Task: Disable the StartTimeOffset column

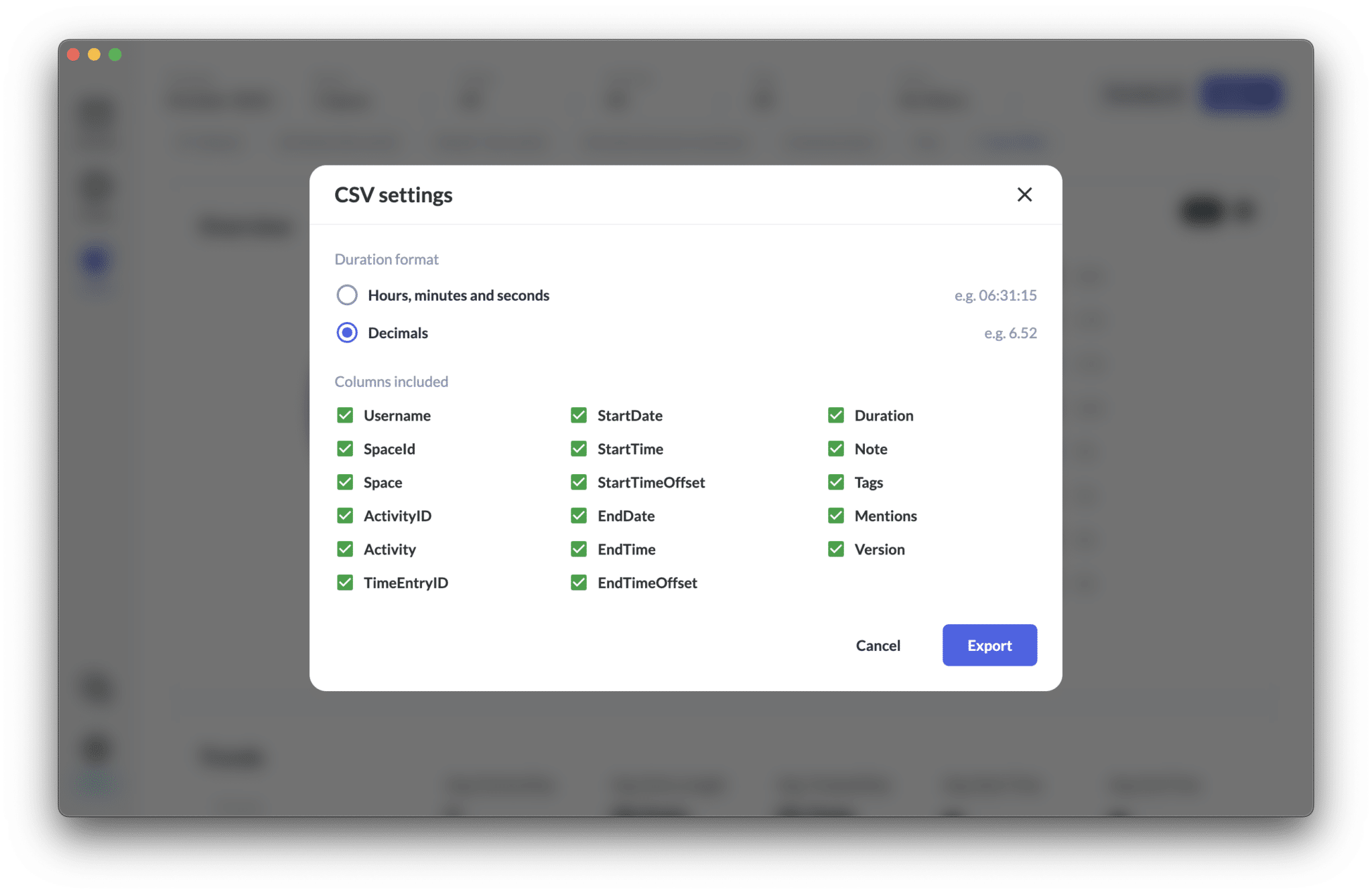Action: (579, 482)
